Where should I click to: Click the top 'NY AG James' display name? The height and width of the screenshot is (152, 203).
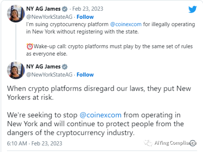(x=43, y=9)
